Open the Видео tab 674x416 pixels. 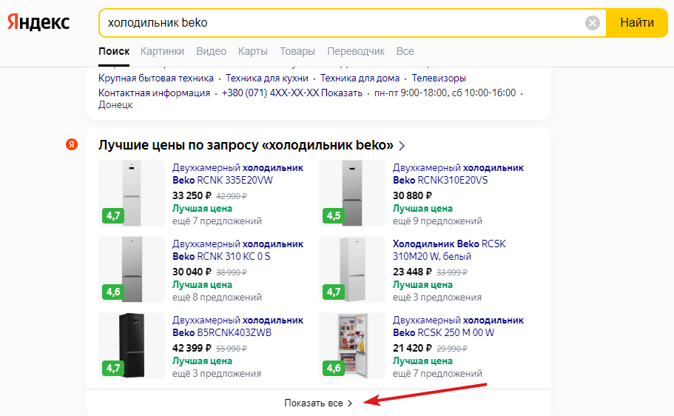[x=211, y=51]
